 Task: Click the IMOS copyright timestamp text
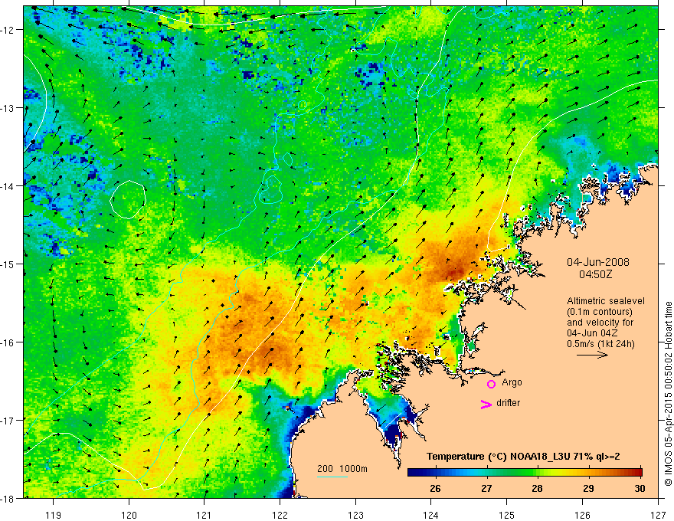[668, 394]
